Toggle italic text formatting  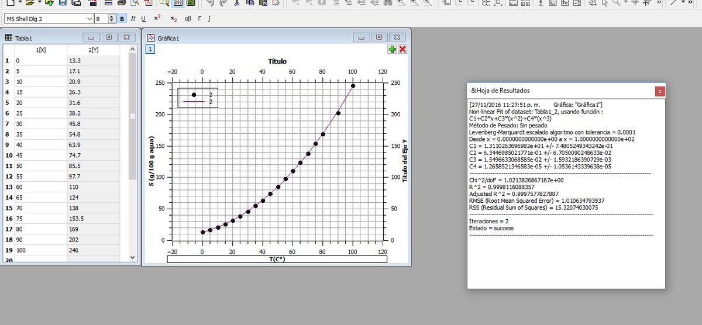[133, 19]
